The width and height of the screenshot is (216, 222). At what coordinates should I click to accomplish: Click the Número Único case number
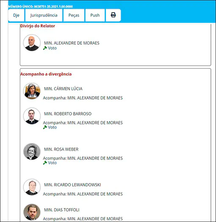tap(41, 6)
